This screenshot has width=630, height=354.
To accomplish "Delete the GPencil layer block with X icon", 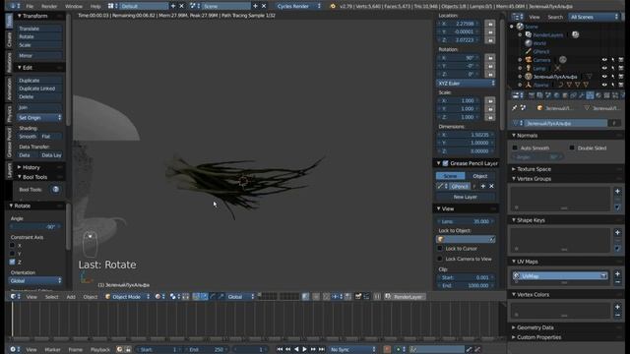I will (x=491, y=186).
